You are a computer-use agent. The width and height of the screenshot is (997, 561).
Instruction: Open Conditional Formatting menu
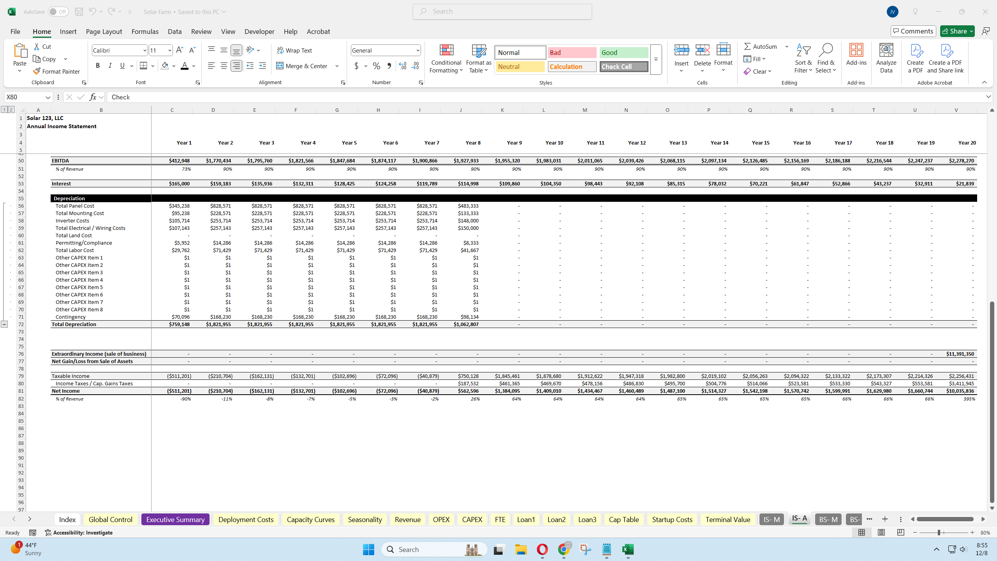point(446,58)
